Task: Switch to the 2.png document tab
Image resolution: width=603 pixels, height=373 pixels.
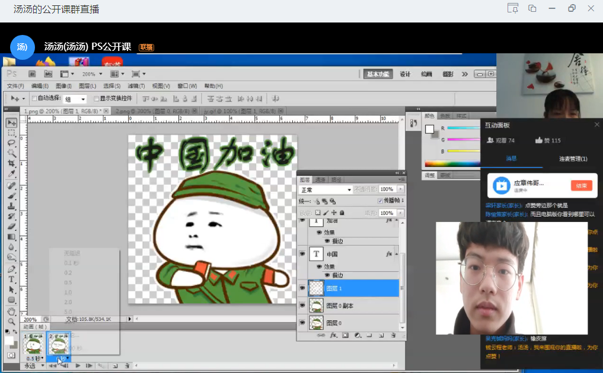Action: [152, 111]
